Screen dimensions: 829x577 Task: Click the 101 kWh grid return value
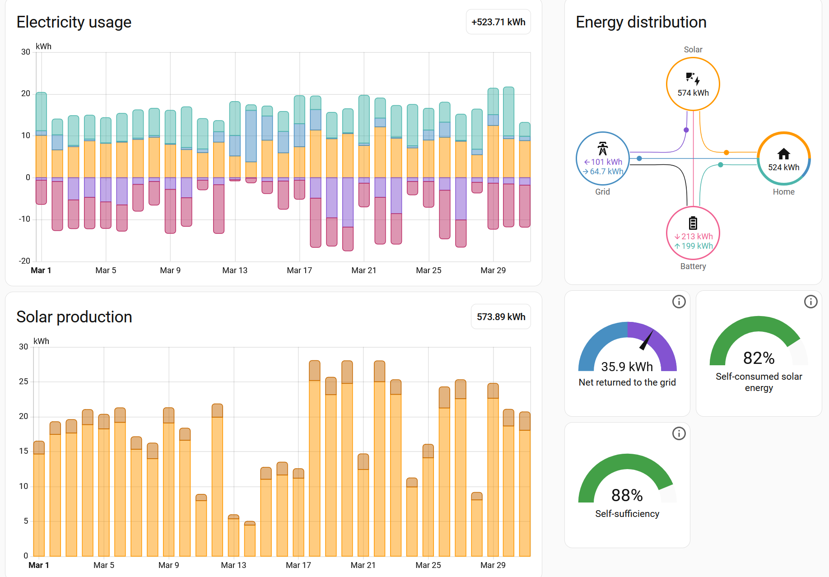pyautogui.click(x=603, y=162)
